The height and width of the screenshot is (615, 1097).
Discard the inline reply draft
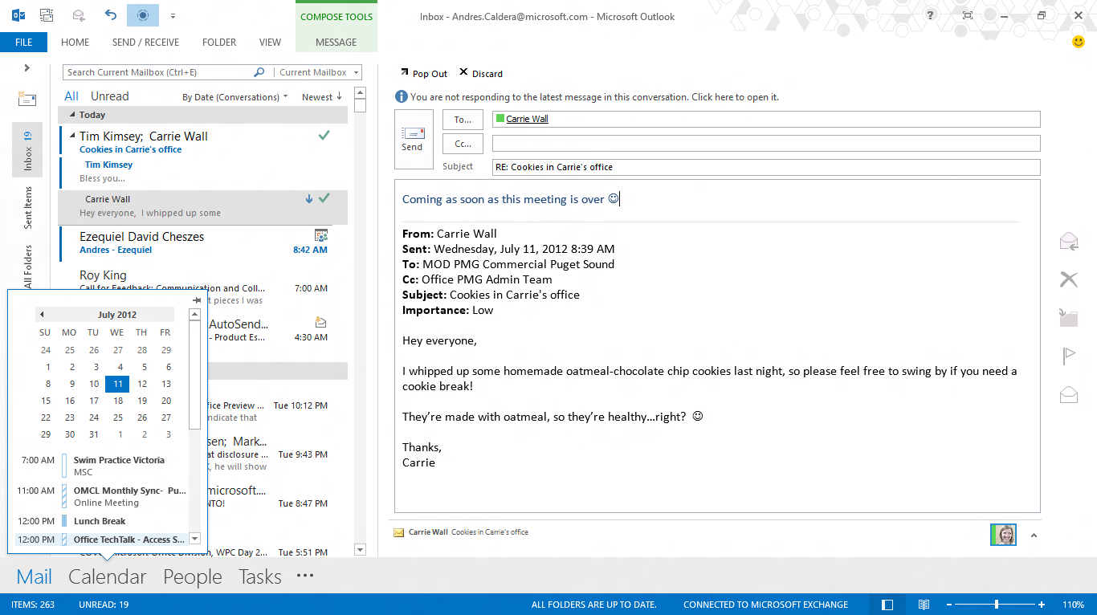481,73
